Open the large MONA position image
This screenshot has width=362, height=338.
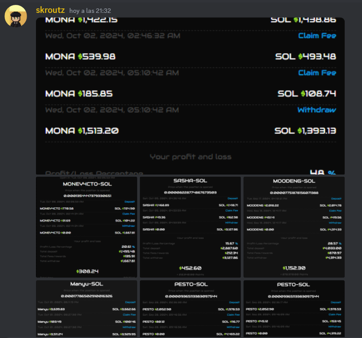click(x=190, y=96)
